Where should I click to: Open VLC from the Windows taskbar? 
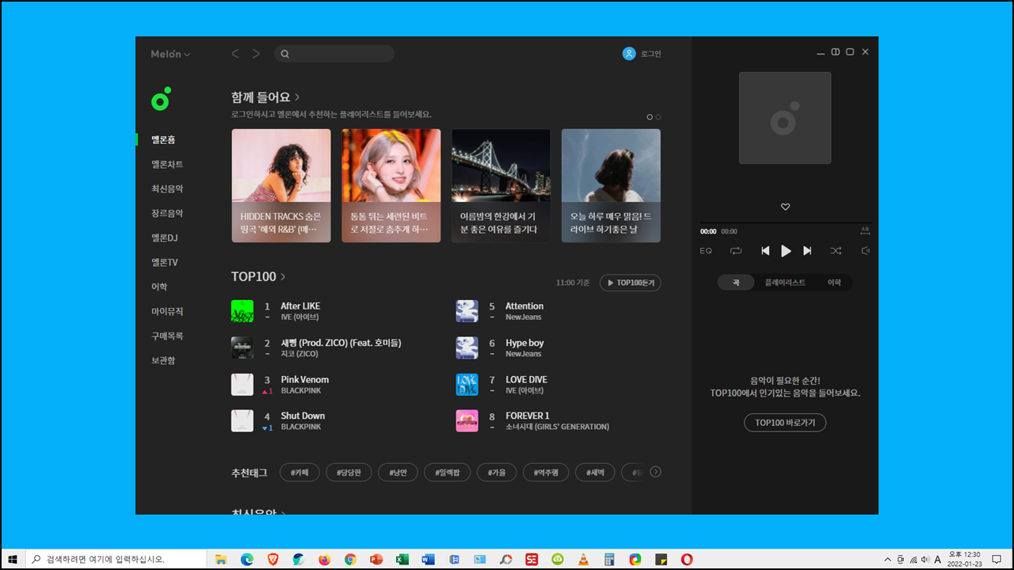point(584,559)
